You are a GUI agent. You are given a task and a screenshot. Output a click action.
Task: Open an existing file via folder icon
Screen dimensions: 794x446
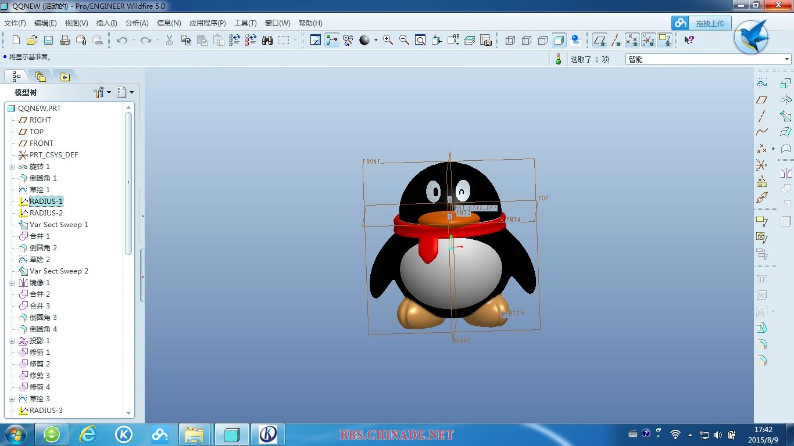[33, 40]
